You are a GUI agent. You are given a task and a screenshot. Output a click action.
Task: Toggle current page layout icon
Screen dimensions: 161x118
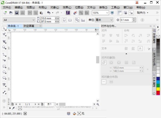click(x=83, y=20)
